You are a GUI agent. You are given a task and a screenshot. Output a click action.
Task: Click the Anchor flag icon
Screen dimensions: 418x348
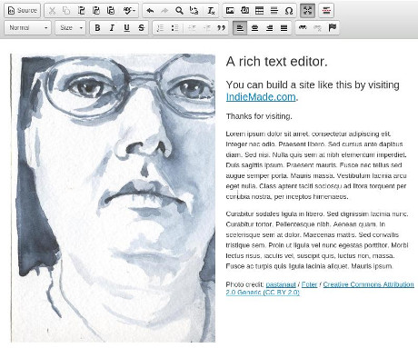333,28
